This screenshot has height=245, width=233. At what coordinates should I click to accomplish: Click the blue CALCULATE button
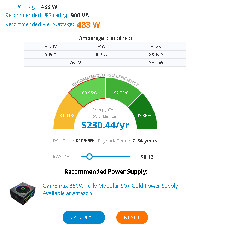(83, 217)
